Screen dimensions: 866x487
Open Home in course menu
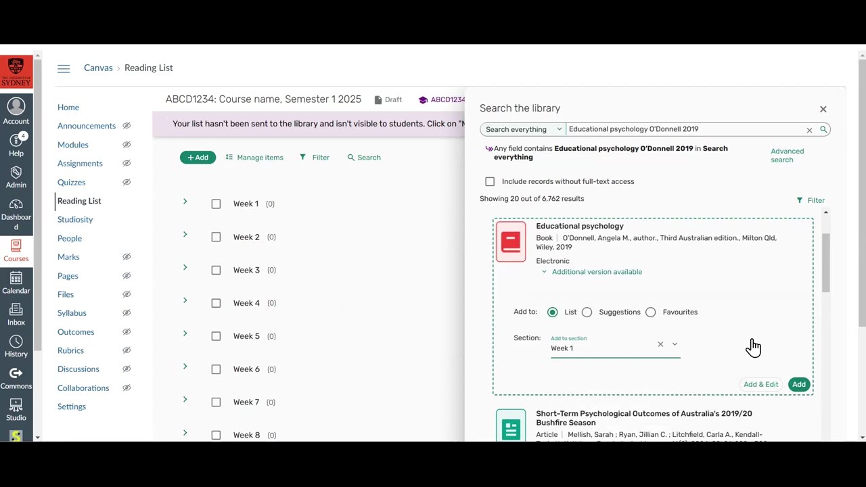coord(68,108)
